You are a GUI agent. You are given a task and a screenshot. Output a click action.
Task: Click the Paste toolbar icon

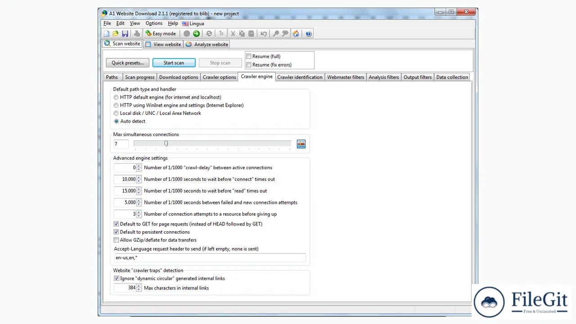251,34
